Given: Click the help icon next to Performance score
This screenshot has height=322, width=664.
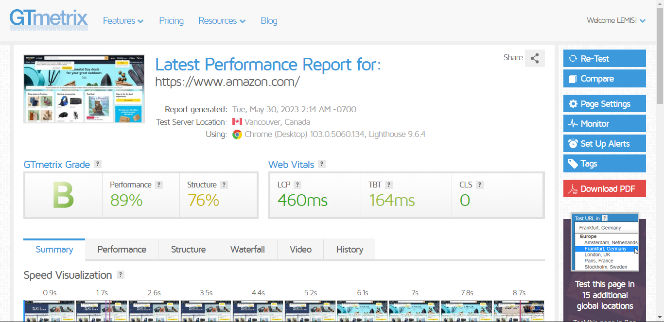Looking at the screenshot, I should [x=158, y=185].
